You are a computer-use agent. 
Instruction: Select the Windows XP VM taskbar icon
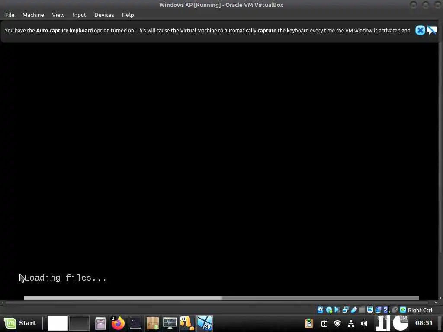click(205, 323)
